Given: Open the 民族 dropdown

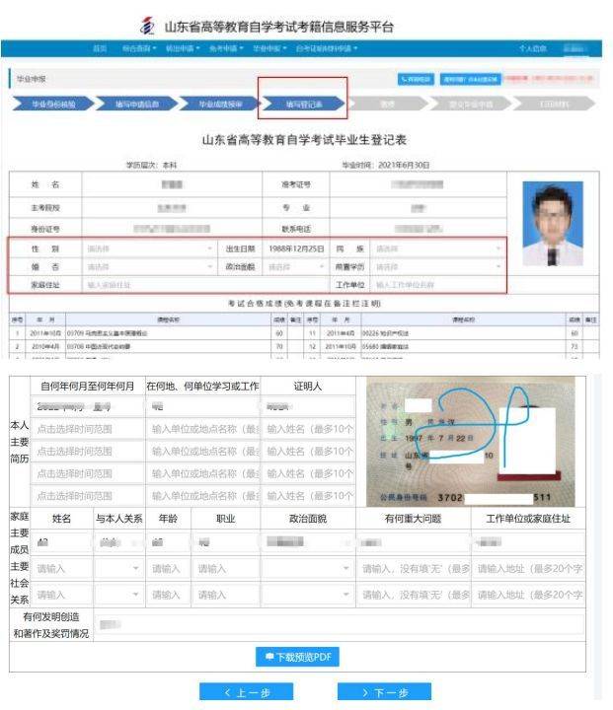Looking at the screenshot, I should point(438,248).
